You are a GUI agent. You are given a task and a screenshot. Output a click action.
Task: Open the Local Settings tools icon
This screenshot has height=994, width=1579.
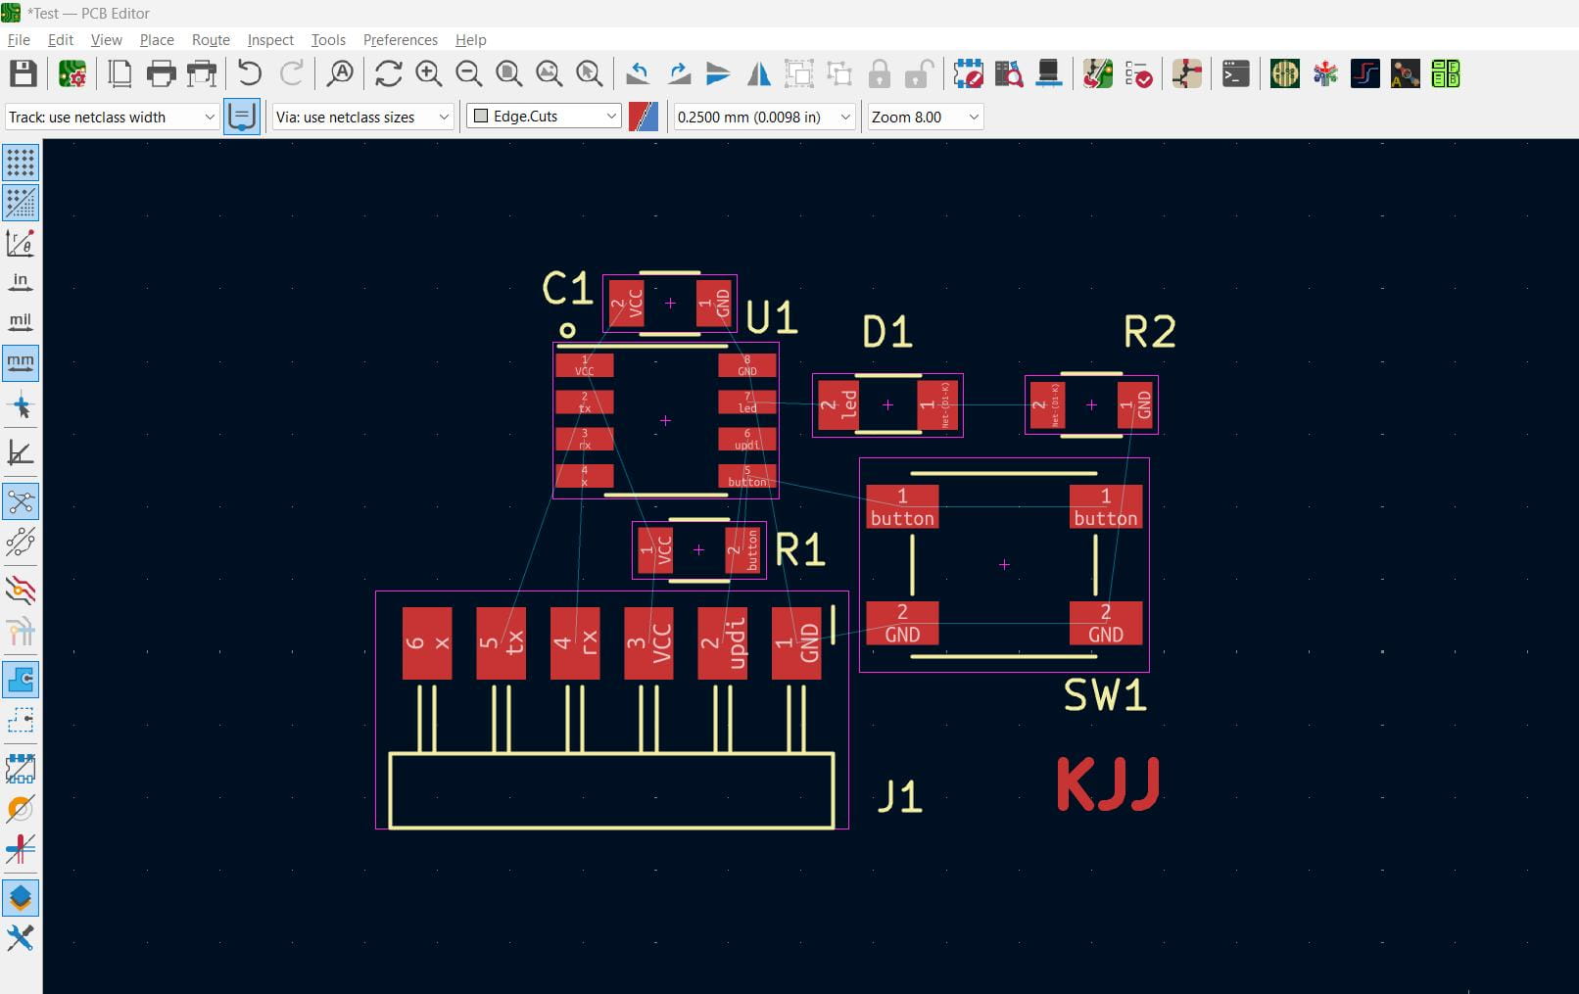coord(20,938)
